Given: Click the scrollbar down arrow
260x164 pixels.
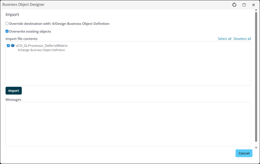Looking at the screenshot, I should point(256,148).
